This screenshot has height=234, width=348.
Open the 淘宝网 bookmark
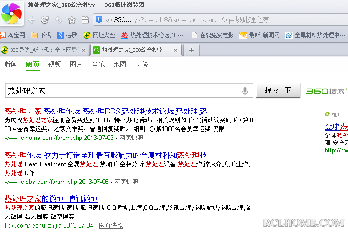13,35
